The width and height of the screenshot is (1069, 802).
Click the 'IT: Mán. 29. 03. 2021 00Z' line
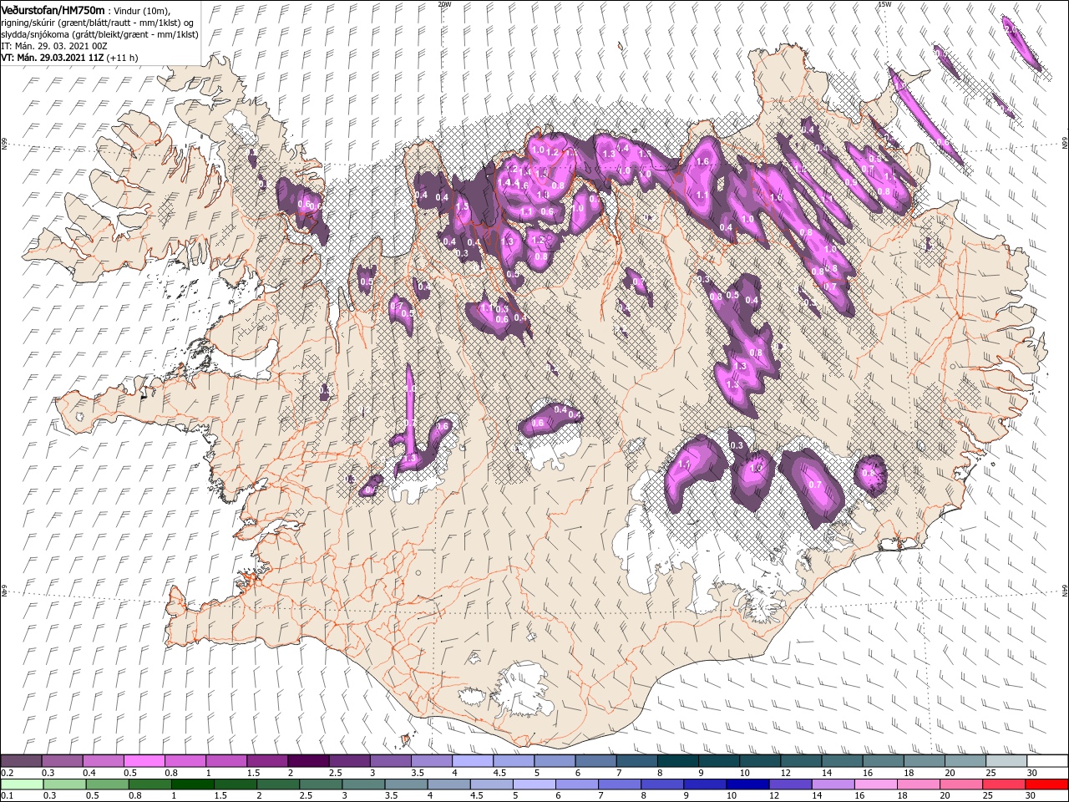tap(54, 46)
